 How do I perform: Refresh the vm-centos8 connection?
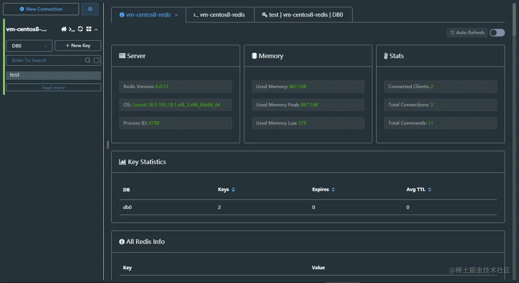pyautogui.click(x=80, y=29)
